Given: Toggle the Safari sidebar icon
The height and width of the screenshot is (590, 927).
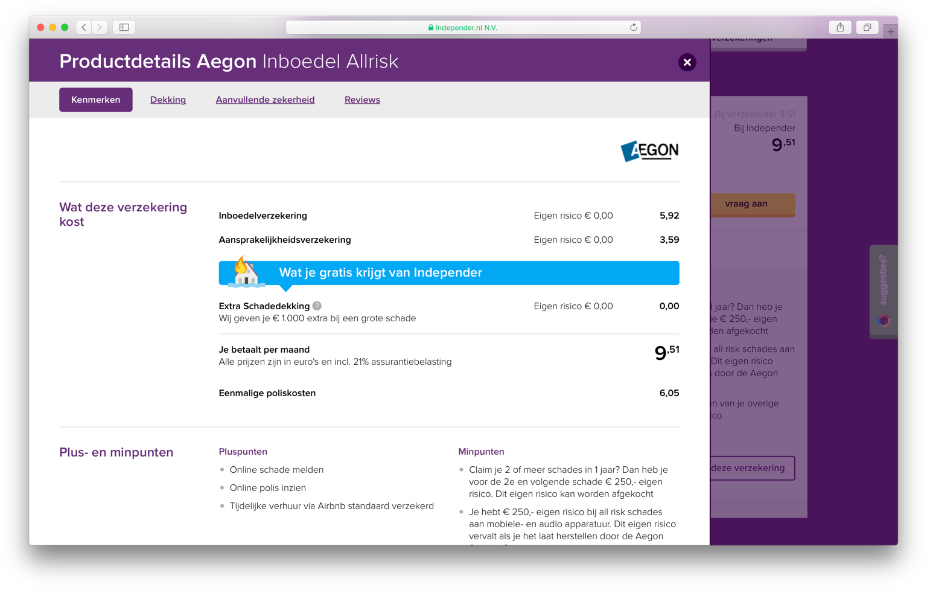Looking at the screenshot, I should [124, 27].
